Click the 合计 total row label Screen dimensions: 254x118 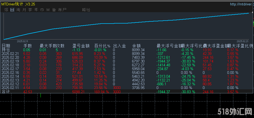pyautogui.click(x=5, y=92)
